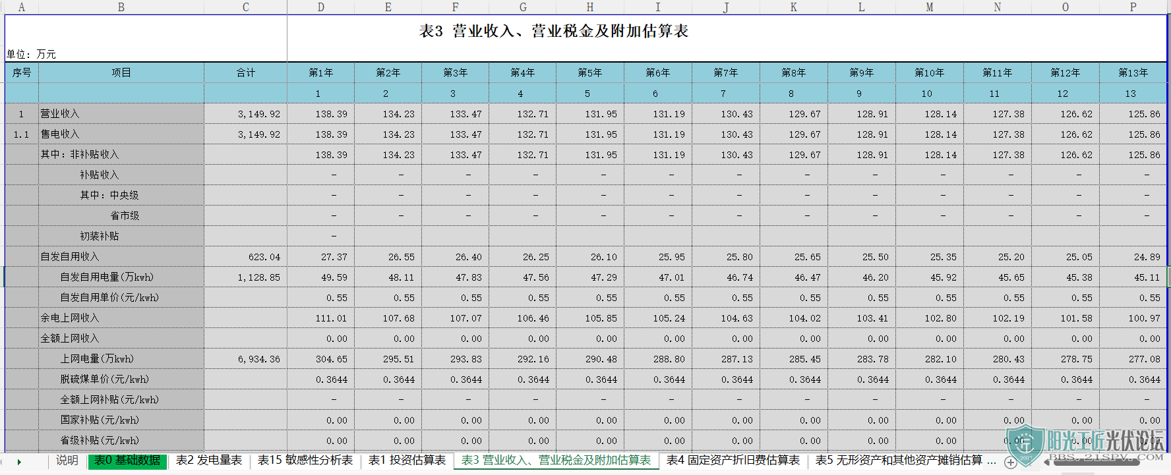Select total cell 623.04 for 自发自用收入
This screenshot has height=475, width=1171.
click(246, 257)
